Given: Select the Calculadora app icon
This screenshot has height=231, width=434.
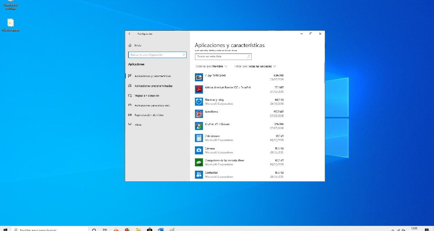Looking at the screenshot, I should point(199,138).
